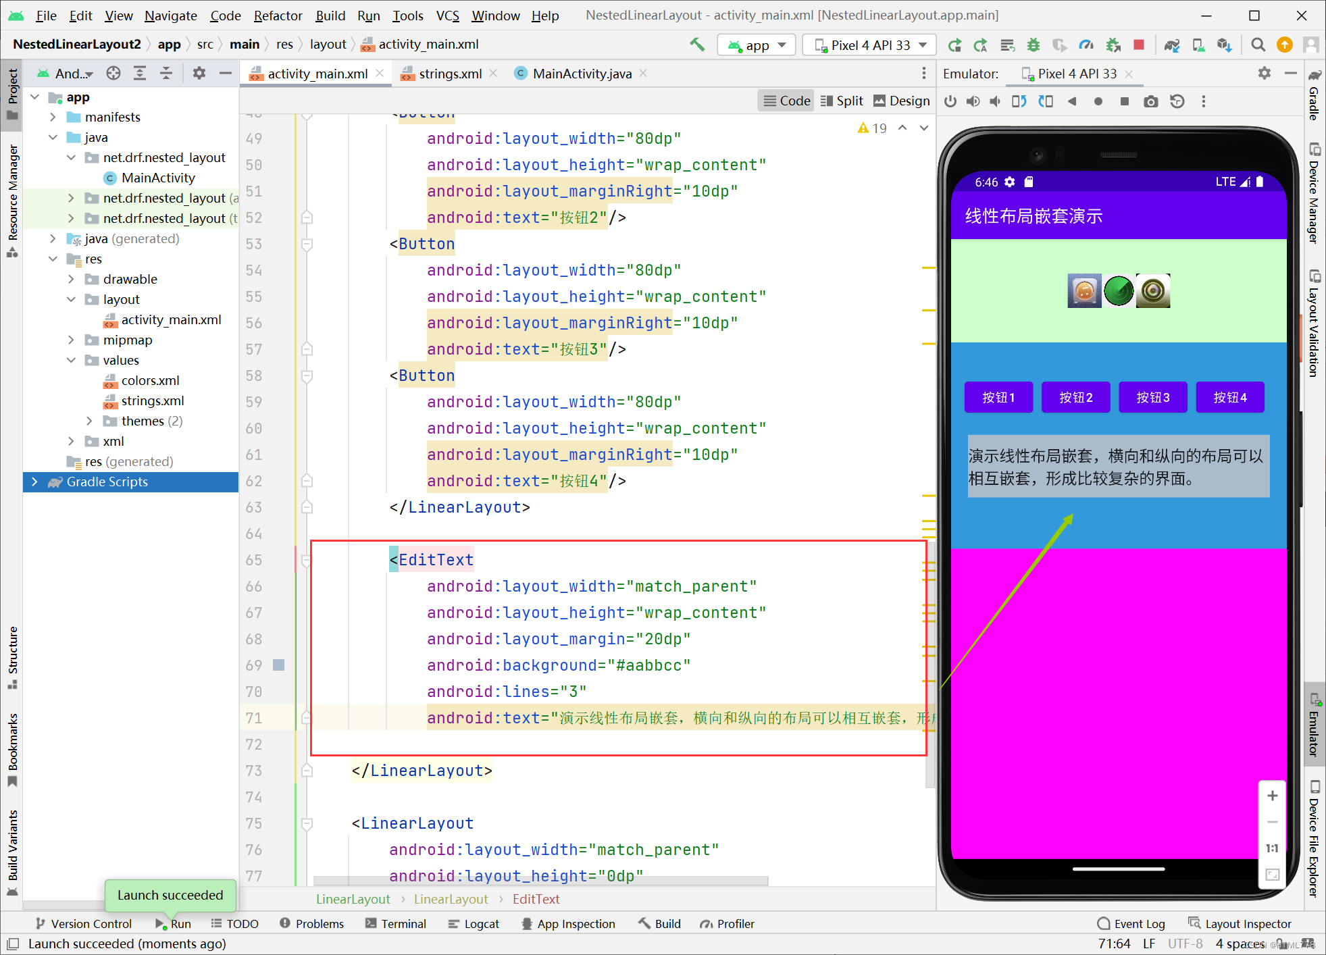Screen dimensions: 1326x955
Task: Click the red Stop app icon
Action: [1139, 45]
